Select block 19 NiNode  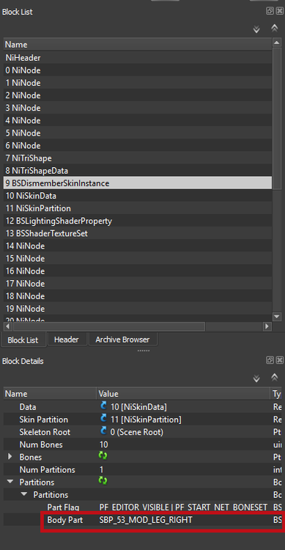pyautogui.click(x=138, y=309)
